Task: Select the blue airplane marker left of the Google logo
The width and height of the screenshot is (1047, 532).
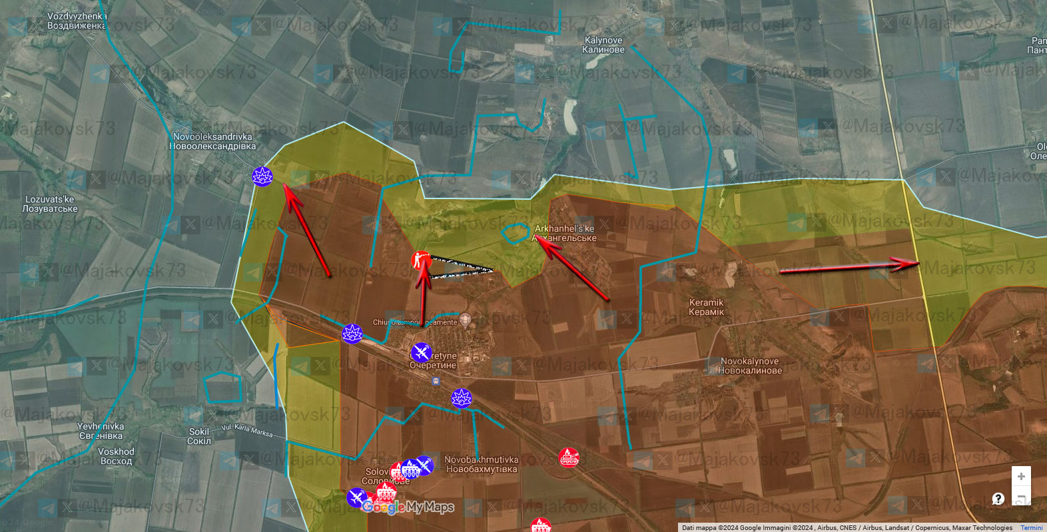Action: (357, 497)
